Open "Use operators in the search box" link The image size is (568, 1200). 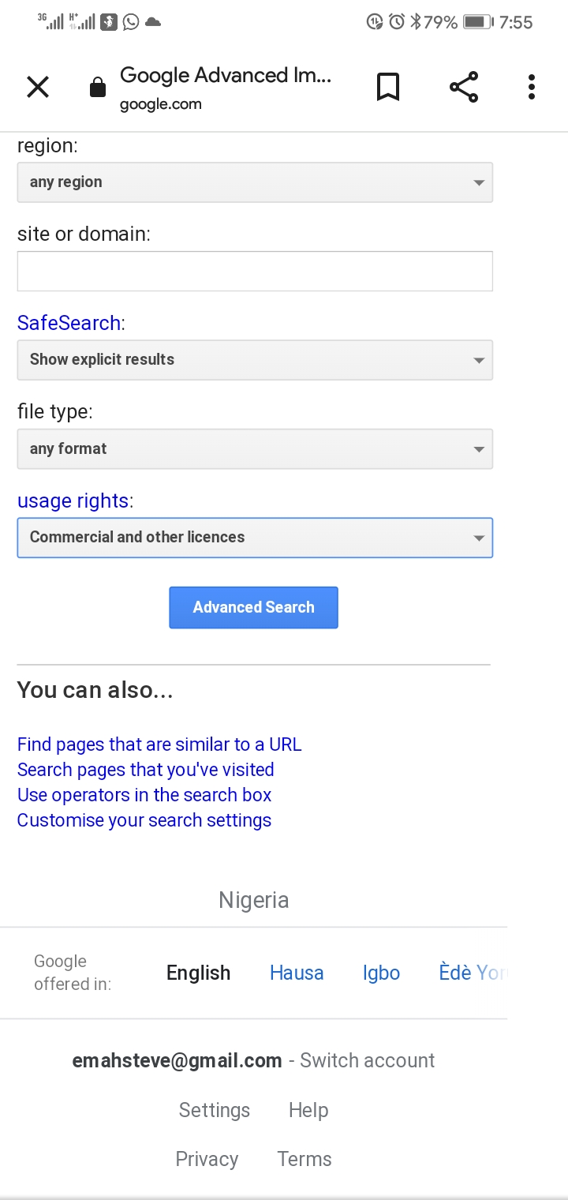click(144, 795)
